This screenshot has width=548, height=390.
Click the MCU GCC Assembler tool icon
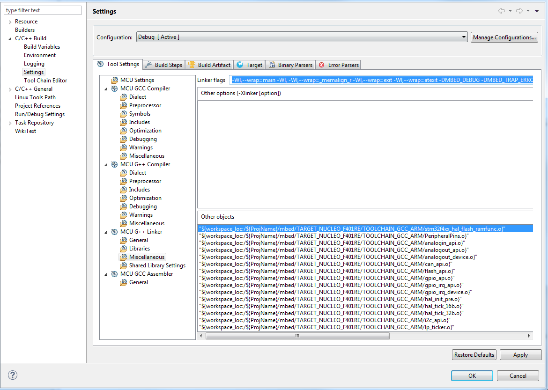(114, 274)
